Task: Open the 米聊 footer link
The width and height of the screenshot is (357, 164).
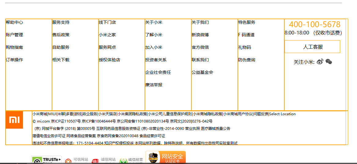Action: [61, 114]
